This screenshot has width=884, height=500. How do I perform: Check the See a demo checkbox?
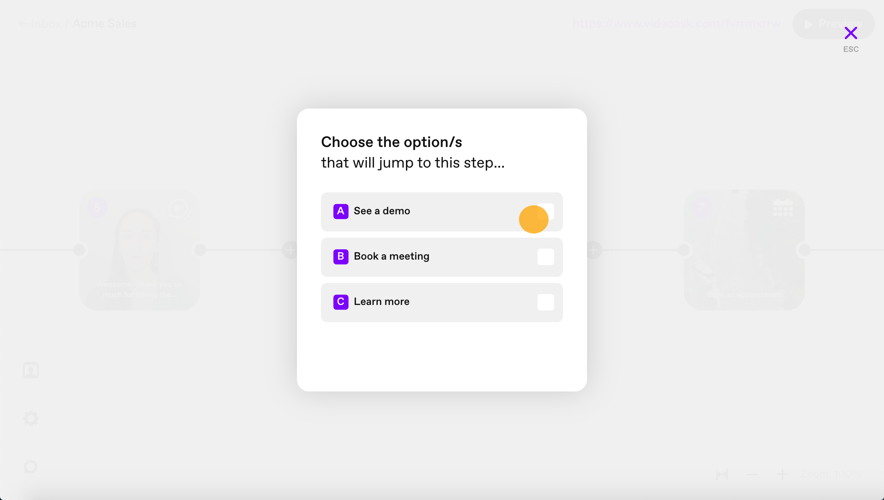pyautogui.click(x=545, y=212)
